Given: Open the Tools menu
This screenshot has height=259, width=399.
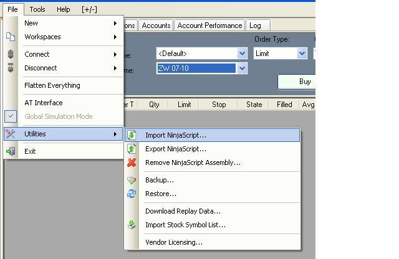Looking at the screenshot, I should point(37,9).
